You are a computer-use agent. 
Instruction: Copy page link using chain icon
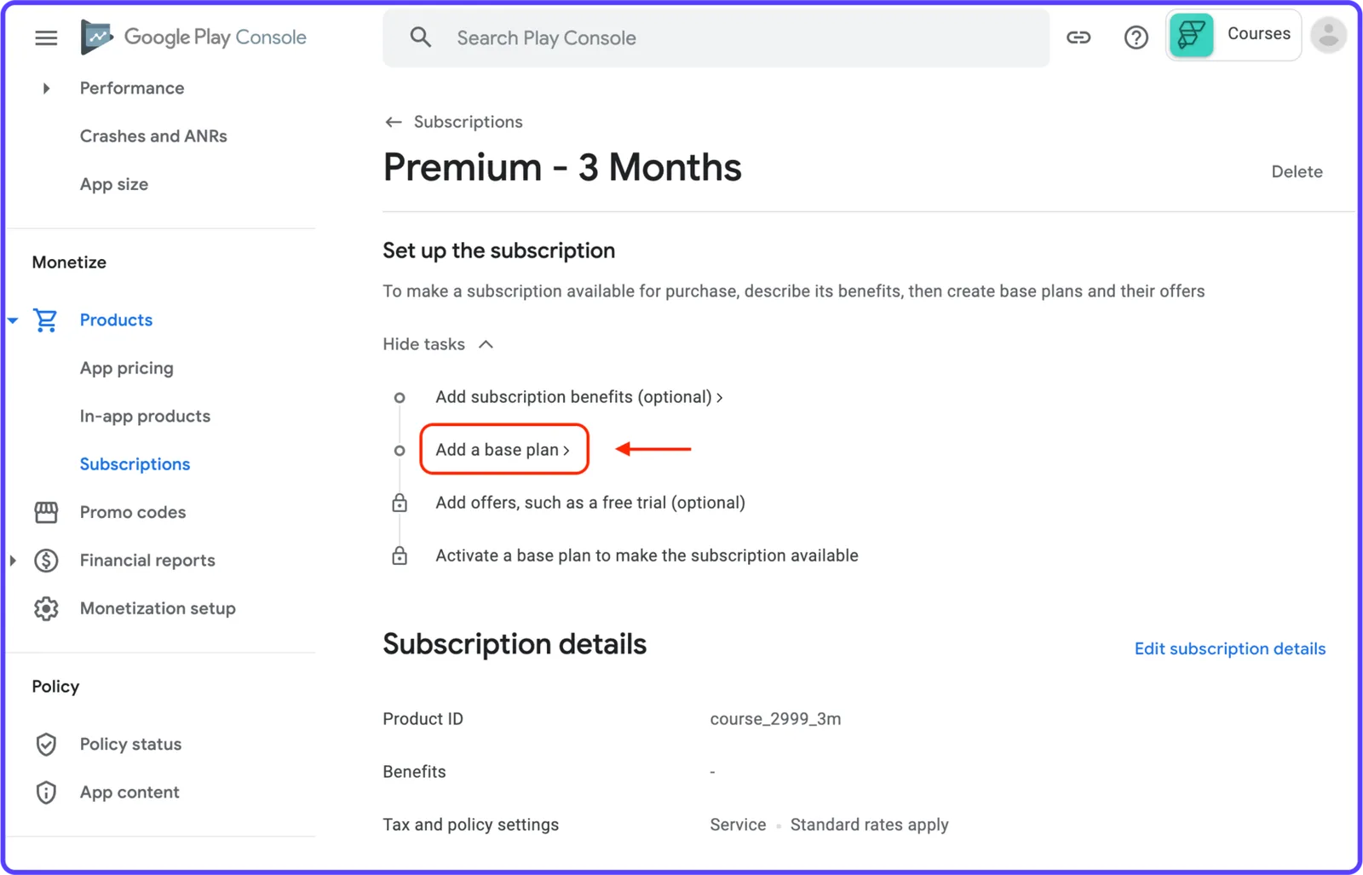(1078, 37)
